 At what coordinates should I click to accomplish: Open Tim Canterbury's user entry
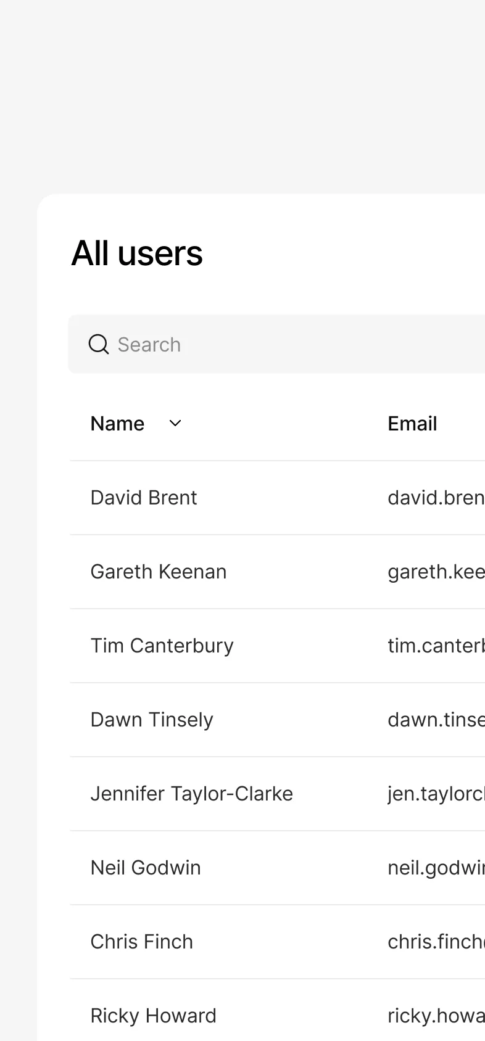tap(162, 646)
